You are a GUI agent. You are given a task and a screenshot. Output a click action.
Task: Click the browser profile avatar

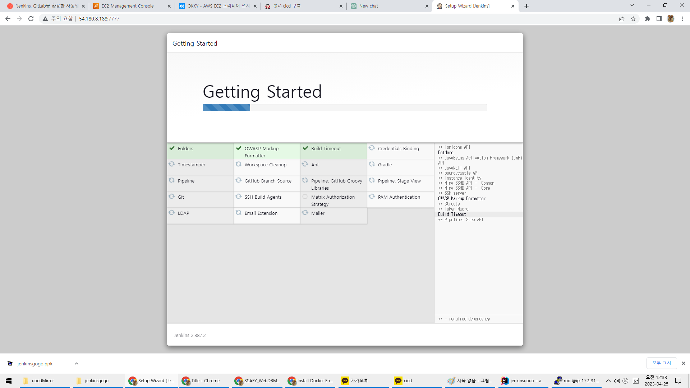coord(671,19)
